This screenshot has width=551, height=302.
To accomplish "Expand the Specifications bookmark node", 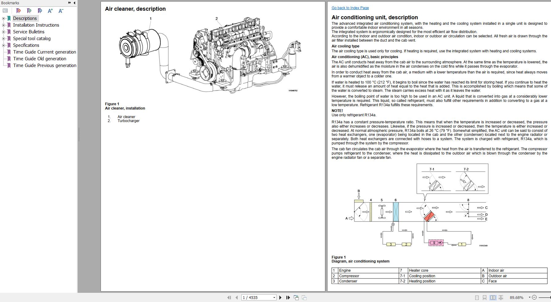I will [3, 45].
